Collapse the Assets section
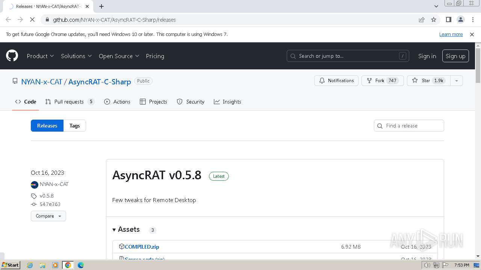 click(126, 229)
